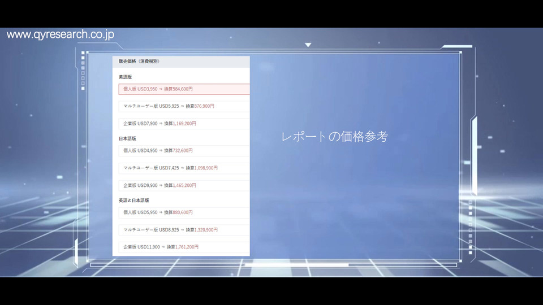This screenshot has height=305, width=543.
Task: Select English 個人版 USD3,950 price option
Action: [x=184, y=89]
